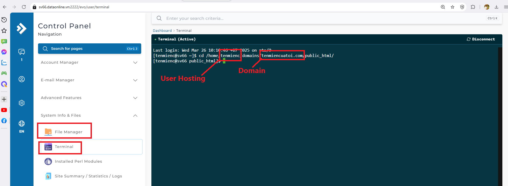Bookmark this page with star icon

pos(453,7)
